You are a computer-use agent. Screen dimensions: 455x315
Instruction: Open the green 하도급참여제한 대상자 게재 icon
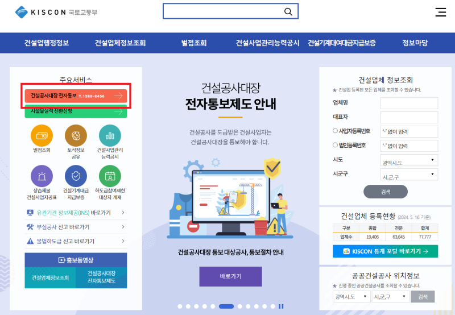click(x=110, y=176)
